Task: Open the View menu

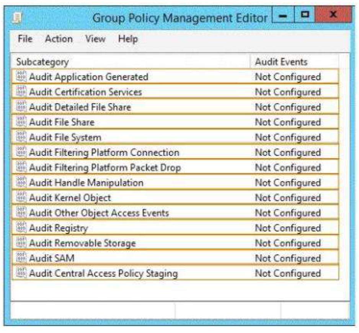Action: pos(95,39)
